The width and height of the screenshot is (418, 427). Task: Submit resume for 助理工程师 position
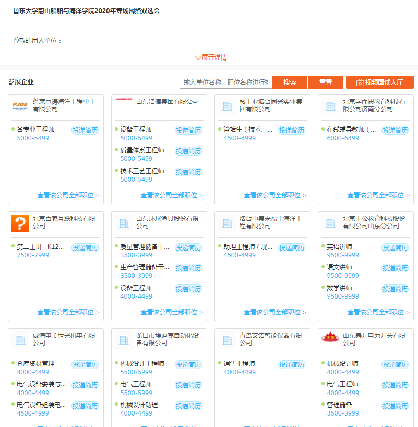click(x=291, y=248)
